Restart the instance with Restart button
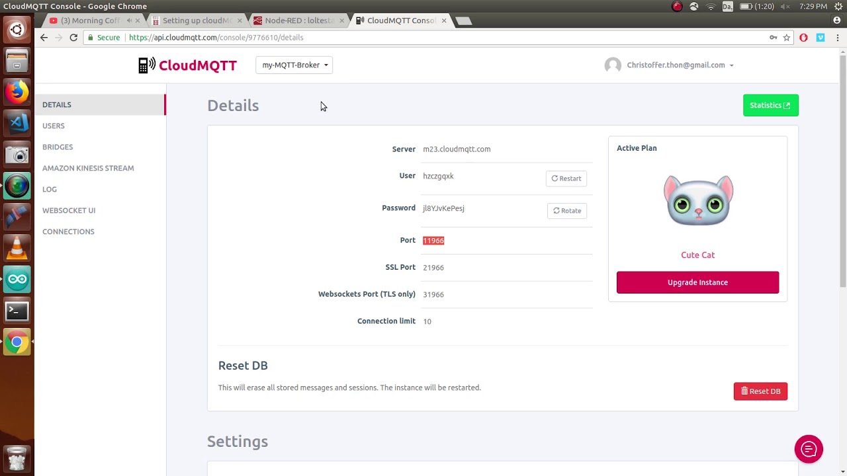 click(566, 178)
